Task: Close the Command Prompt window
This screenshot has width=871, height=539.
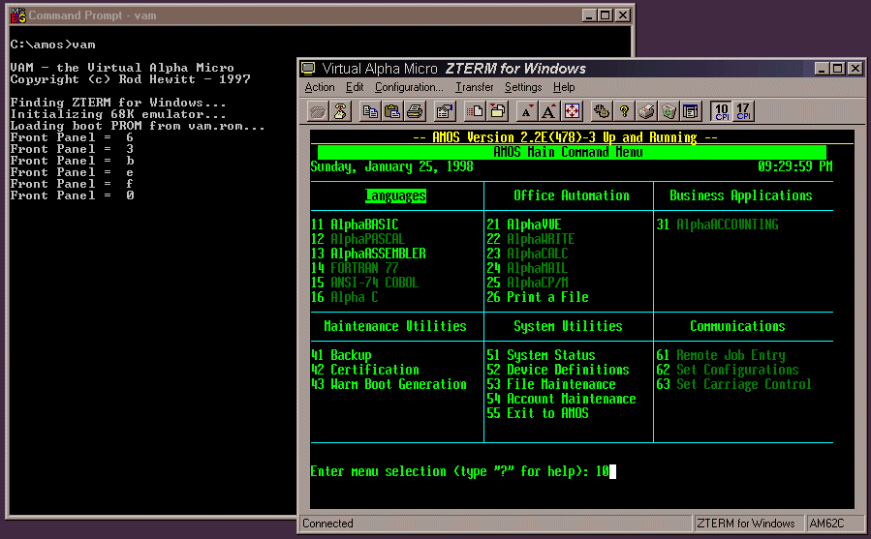Action: pyautogui.click(x=623, y=15)
